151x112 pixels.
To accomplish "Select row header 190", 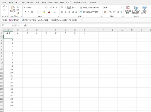I will tap(2, 69).
